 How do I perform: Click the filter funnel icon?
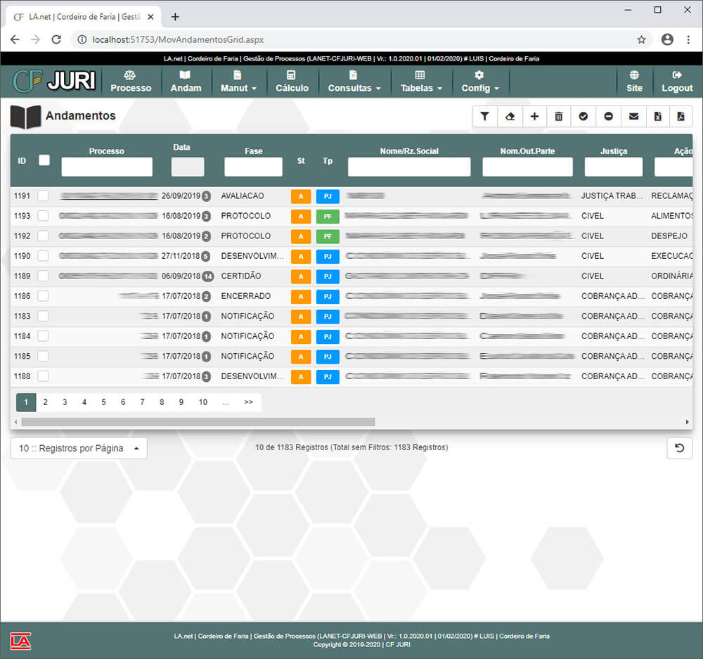484,117
